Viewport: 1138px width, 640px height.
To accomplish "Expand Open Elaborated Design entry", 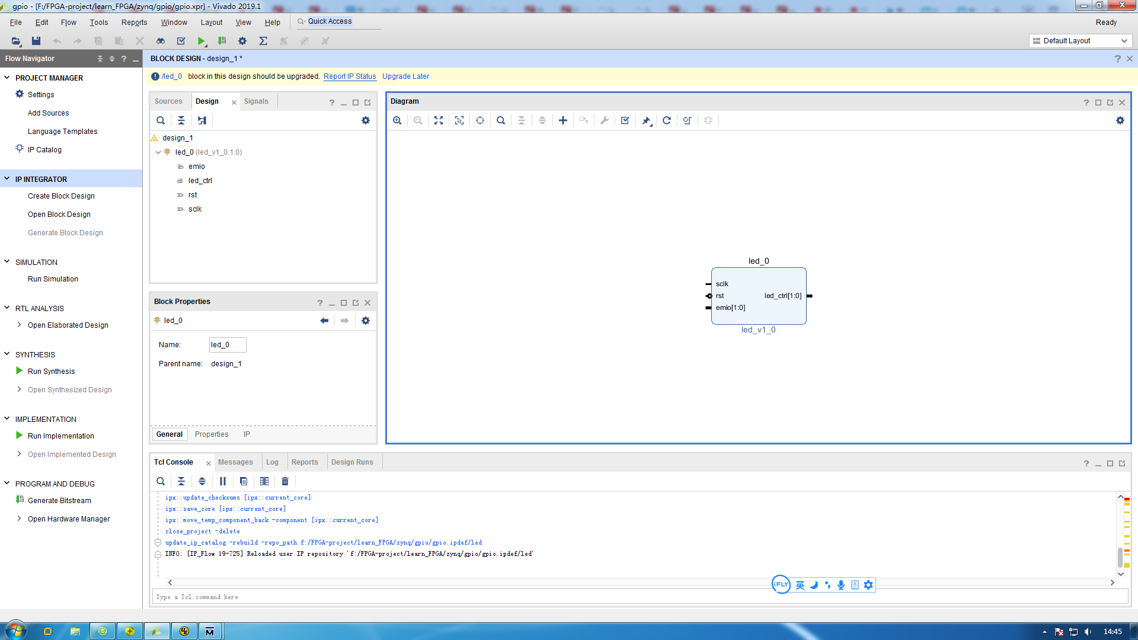I will (19, 325).
